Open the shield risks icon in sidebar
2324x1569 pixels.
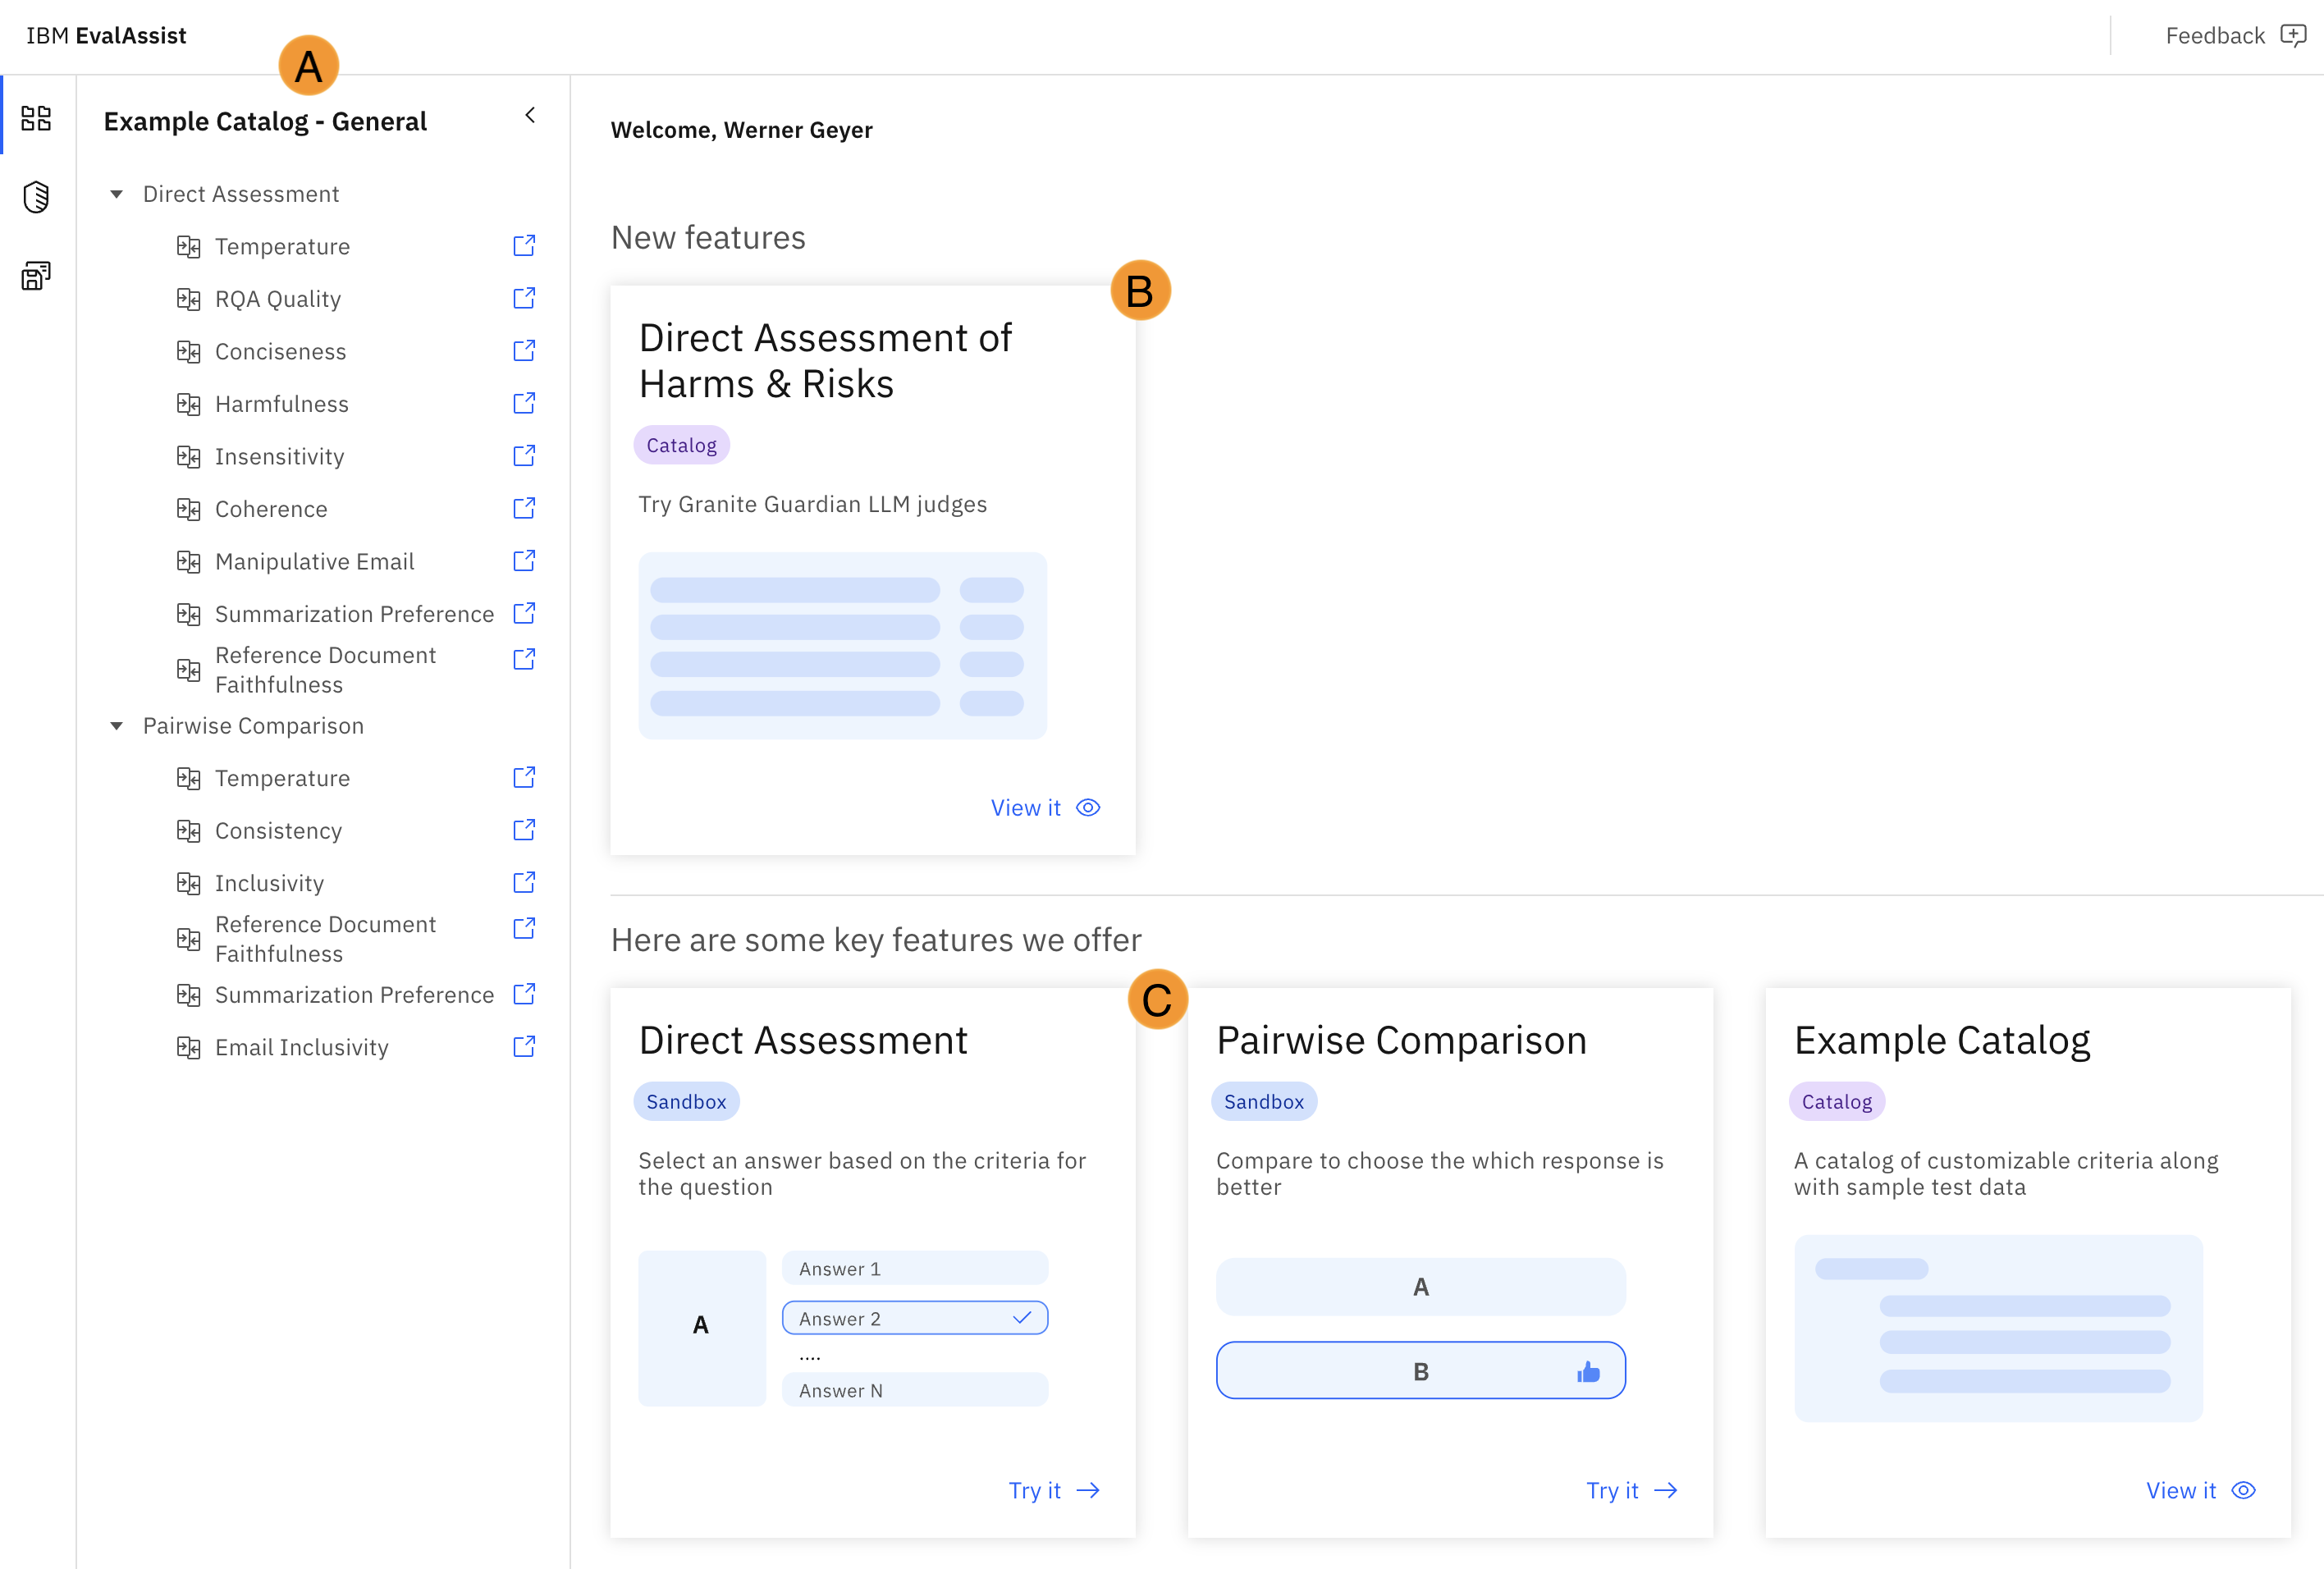[36, 196]
